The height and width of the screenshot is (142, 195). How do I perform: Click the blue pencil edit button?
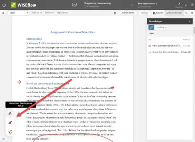[151, 27]
